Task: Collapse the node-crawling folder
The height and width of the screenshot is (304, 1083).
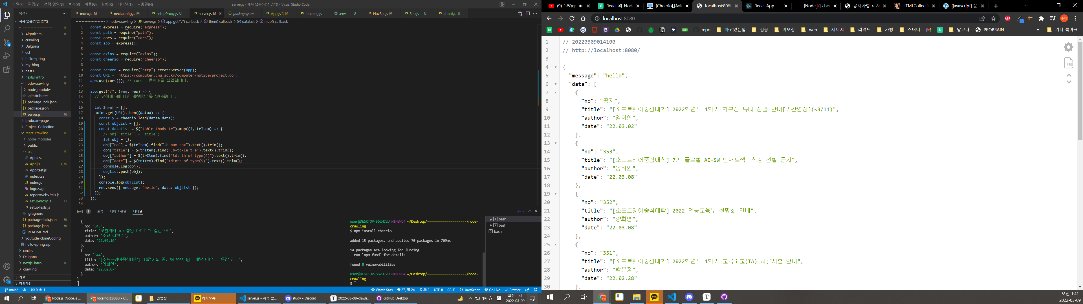Action: point(37,84)
